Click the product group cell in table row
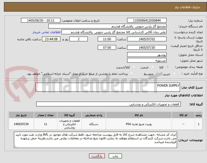Viewport: 207px width, 163px height. [69, 124]
